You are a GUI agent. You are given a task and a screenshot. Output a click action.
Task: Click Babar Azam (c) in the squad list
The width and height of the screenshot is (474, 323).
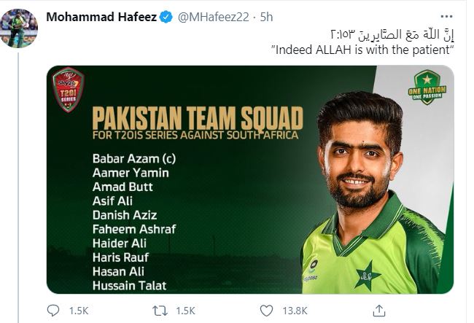tap(130, 157)
